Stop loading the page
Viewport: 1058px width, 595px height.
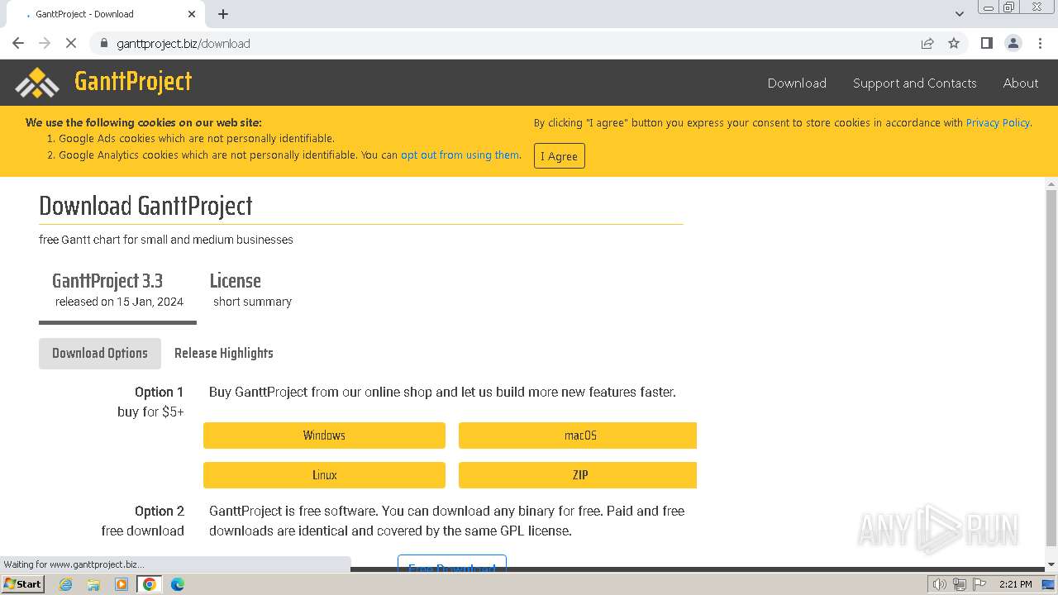(x=71, y=43)
